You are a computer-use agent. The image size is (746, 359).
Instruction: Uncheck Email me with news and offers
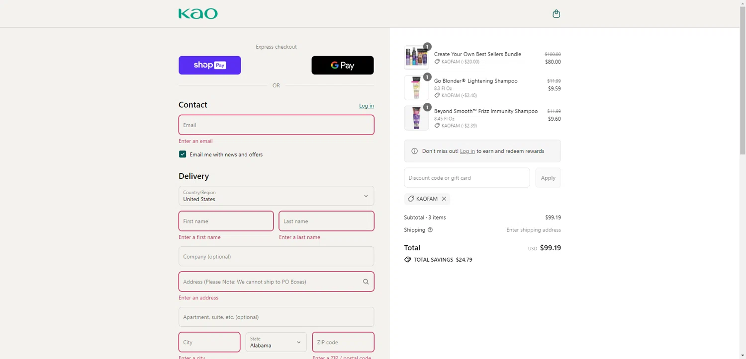click(183, 154)
